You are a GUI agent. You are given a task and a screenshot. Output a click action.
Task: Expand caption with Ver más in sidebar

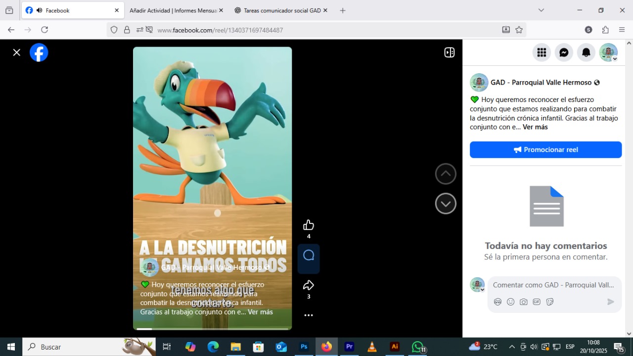tap(535, 127)
